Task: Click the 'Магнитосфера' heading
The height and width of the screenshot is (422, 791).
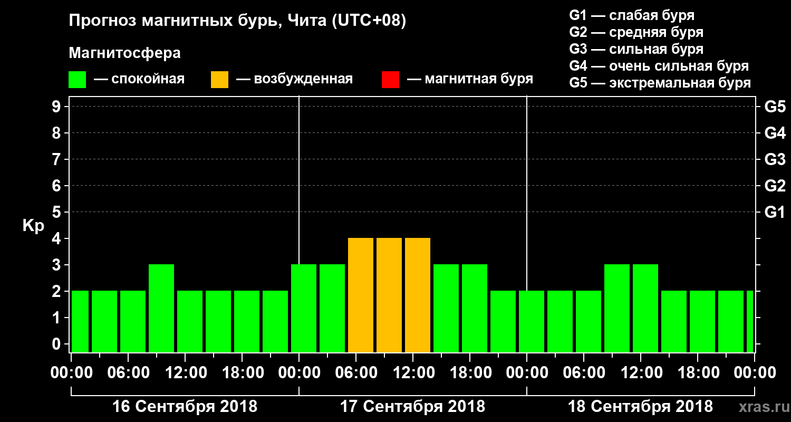Action: pyautogui.click(x=124, y=53)
